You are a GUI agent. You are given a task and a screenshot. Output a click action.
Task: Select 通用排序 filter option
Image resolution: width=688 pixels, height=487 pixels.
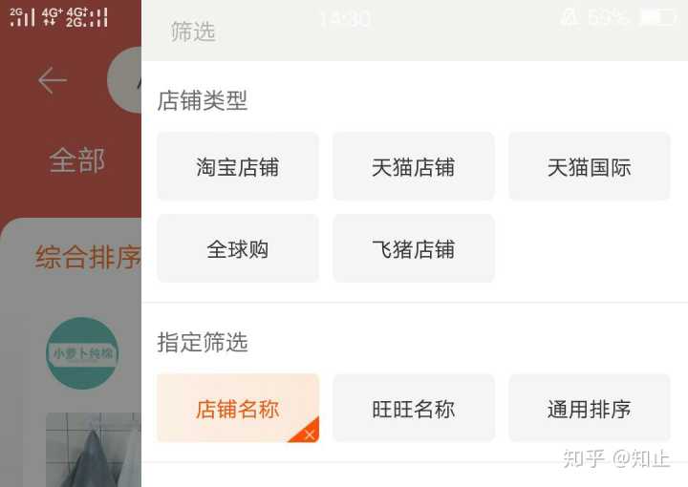590,408
